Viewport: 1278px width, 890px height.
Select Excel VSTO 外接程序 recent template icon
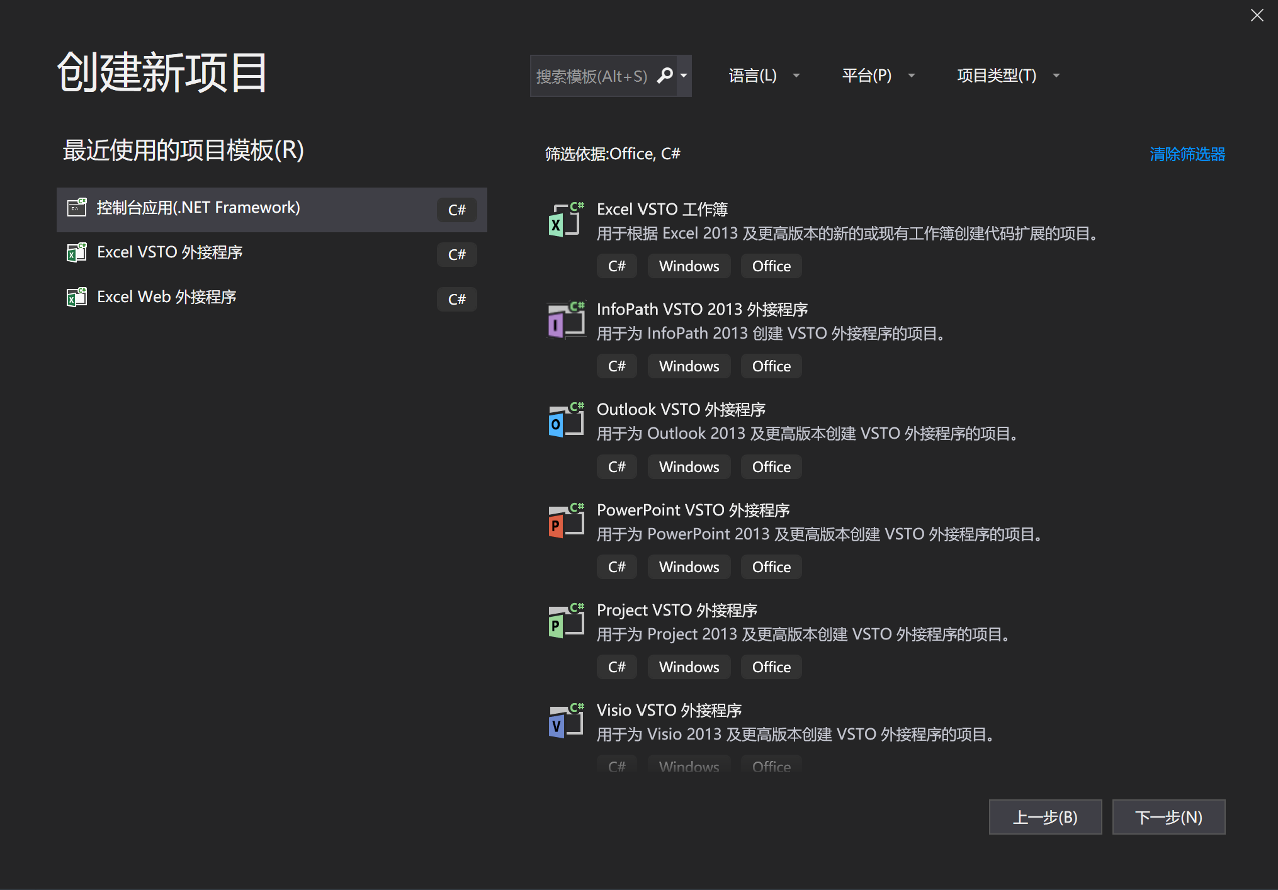pos(76,252)
